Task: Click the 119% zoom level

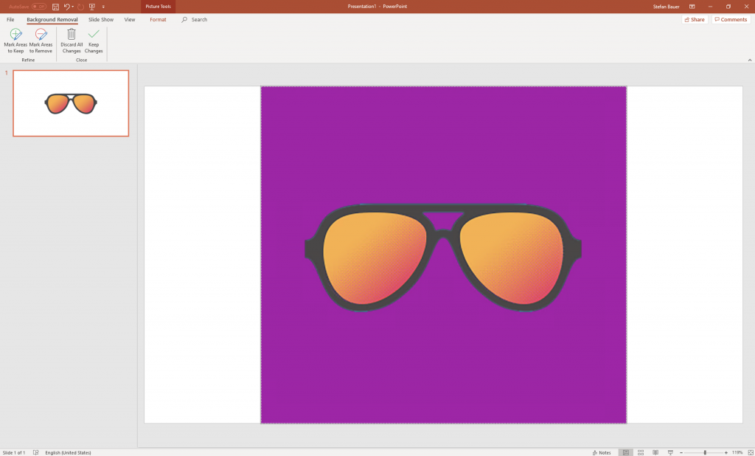Action: click(x=737, y=452)
